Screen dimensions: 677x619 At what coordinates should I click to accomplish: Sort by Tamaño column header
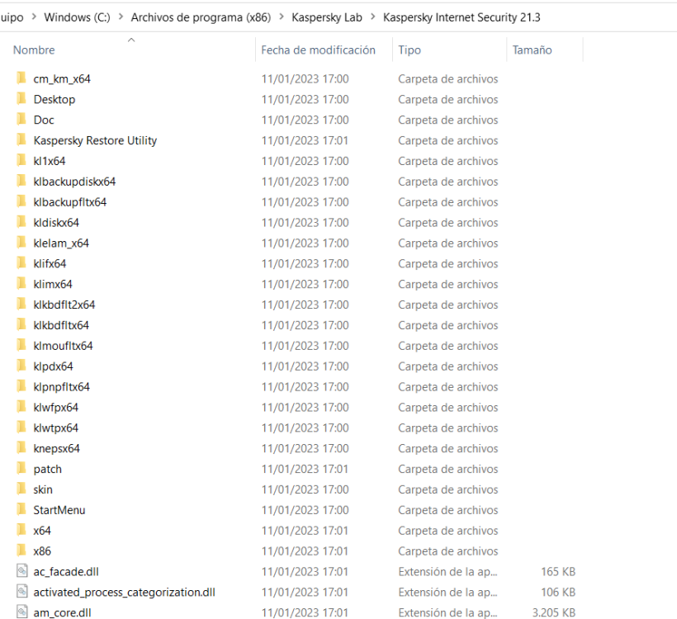[x=532, y=50]
